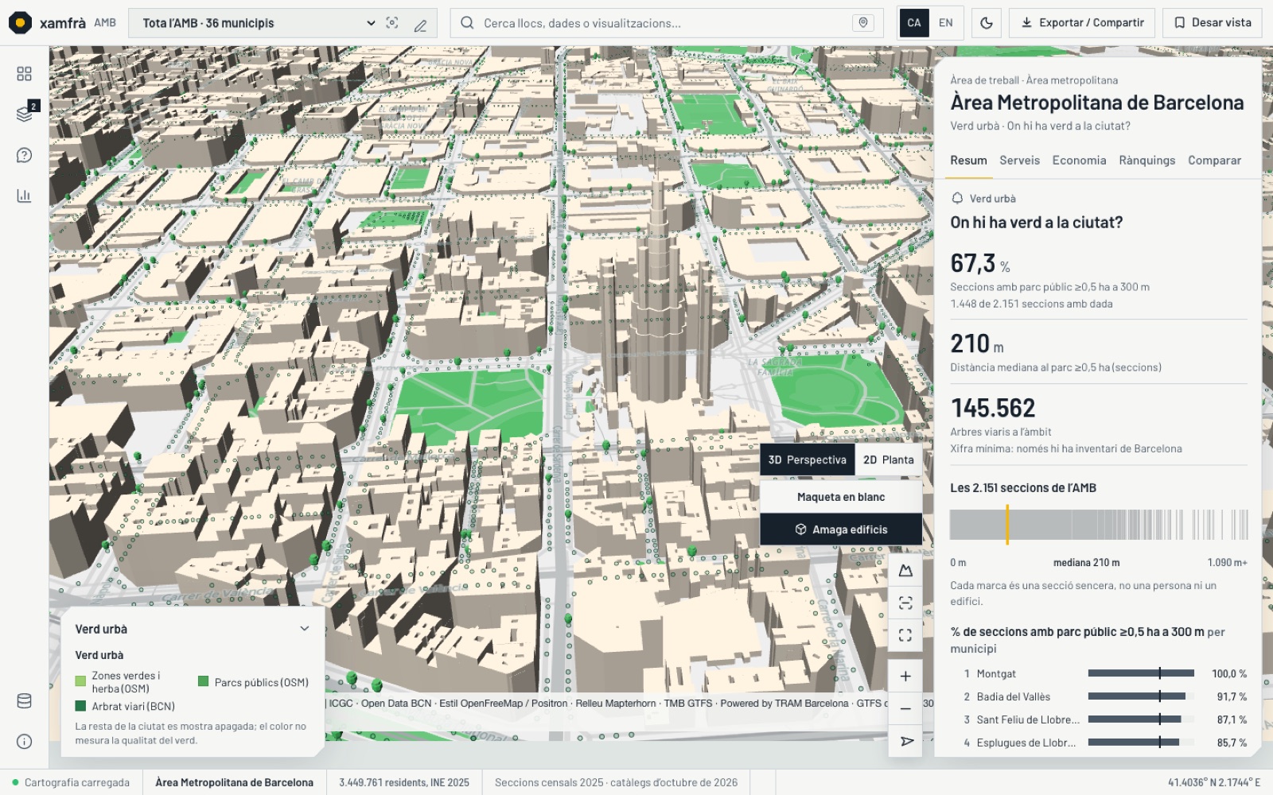Switch to the Economia tab
The width and height of the screenshot is (1273, 795).
coord(1079,161)
